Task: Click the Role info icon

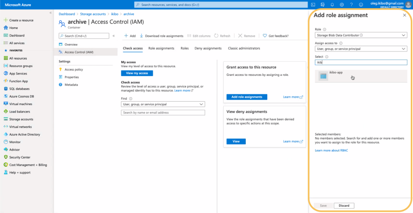Action: click(325, 30)
